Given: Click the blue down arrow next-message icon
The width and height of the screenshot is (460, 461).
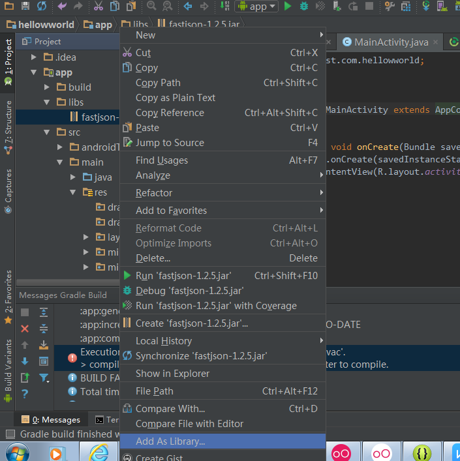Looking at the screenshot, I should tap(25, 361).
